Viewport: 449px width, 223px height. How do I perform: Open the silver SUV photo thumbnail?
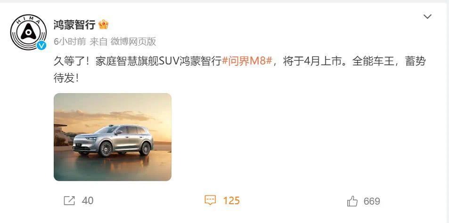click(113, 137)
